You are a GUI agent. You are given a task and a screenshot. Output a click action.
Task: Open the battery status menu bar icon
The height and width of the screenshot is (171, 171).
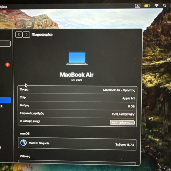(147, 5)
